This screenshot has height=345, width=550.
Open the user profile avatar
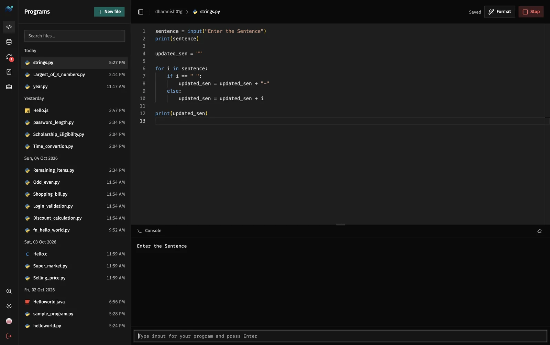coord(9,321)
